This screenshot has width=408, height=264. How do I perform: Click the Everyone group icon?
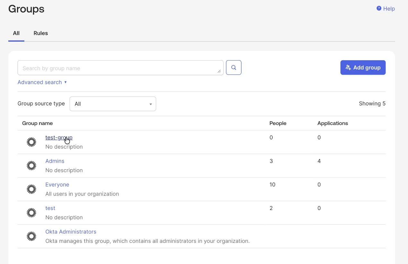click(x=31, y=189)
